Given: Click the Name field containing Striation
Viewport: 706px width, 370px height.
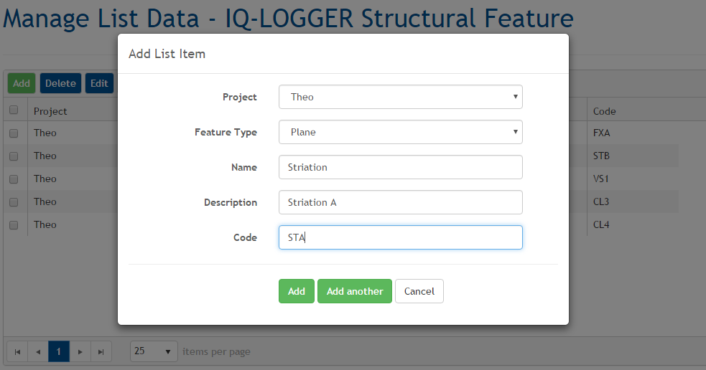Looking at the screenshot, I should pos(400,167).
